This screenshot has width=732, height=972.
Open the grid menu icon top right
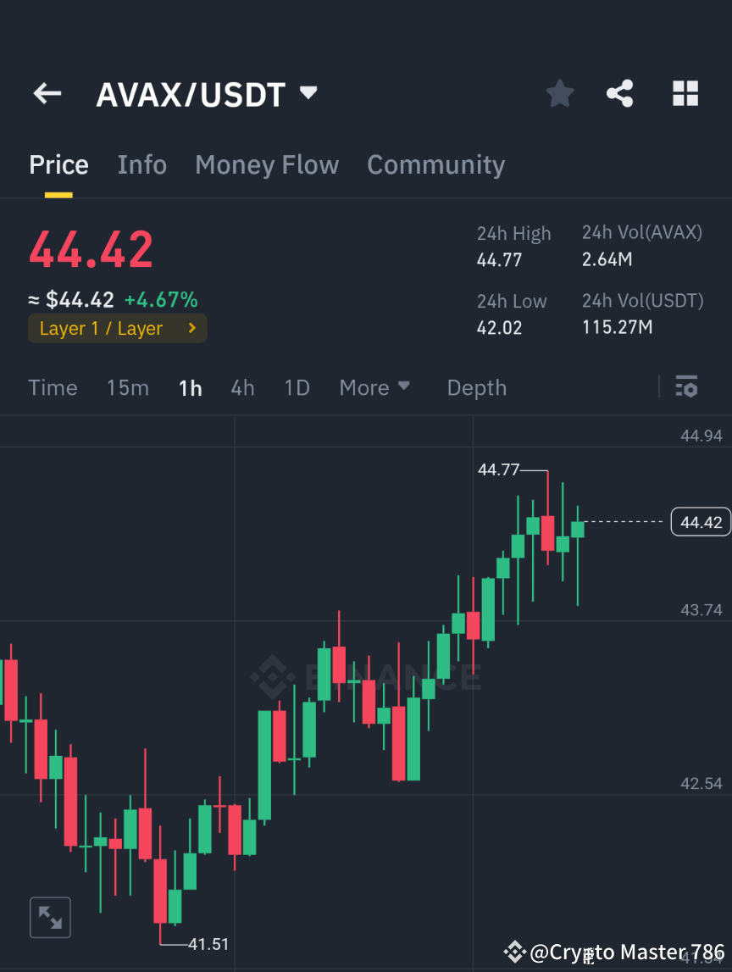[x=685, y=94]
